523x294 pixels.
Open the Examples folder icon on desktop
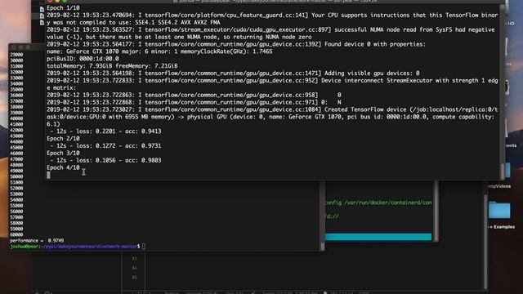(499, 211)
